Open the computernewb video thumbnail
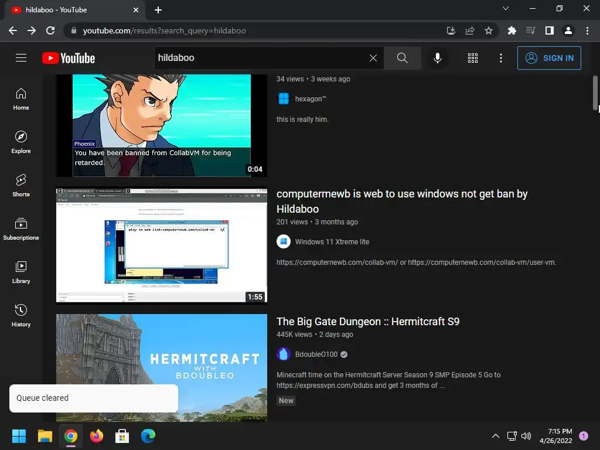 tap(162, 245)
